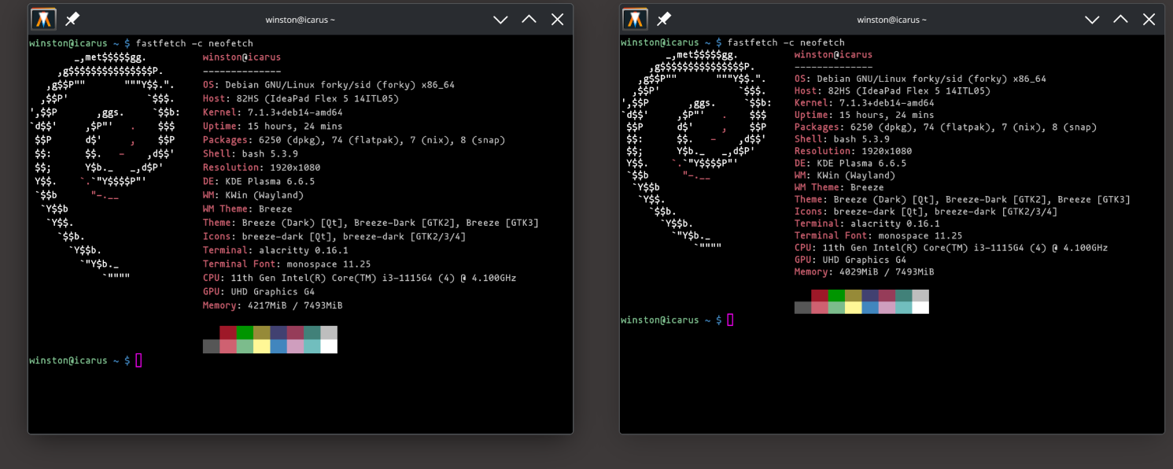Click the Alacritty app icon in left window
Viewport: 1173px width, 469px height.
43,19
